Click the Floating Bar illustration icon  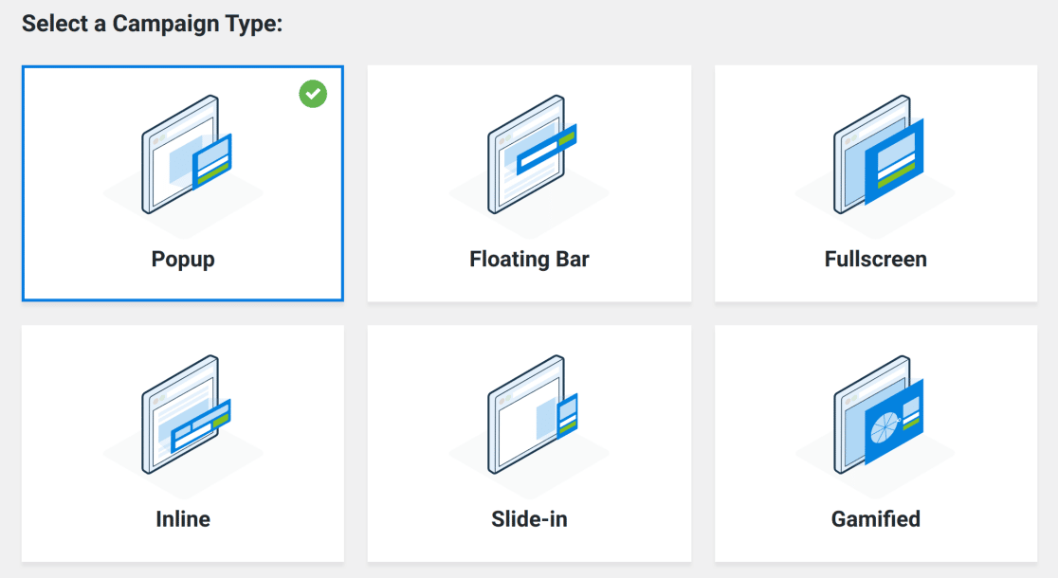[529, 156]
